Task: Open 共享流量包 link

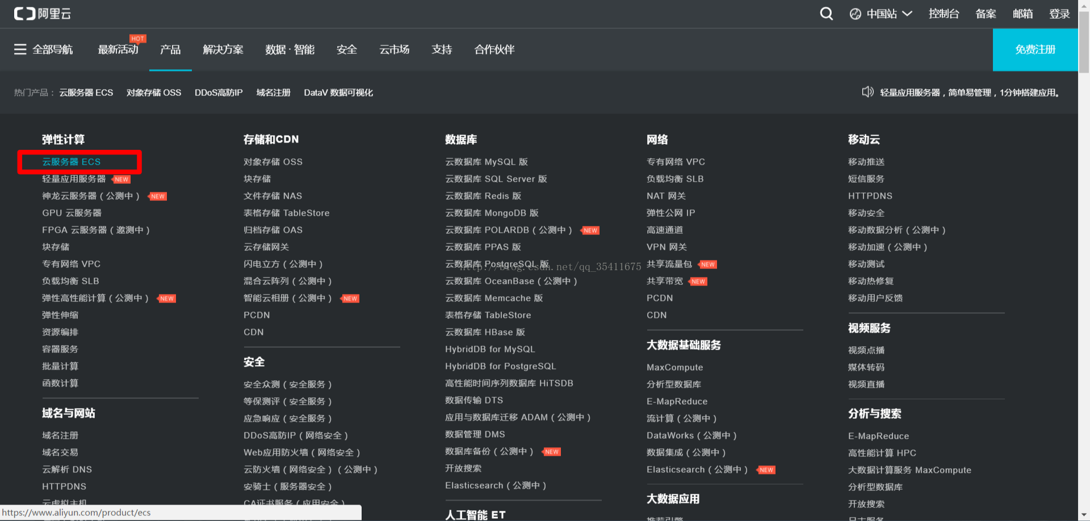Action: click(669, 264)
